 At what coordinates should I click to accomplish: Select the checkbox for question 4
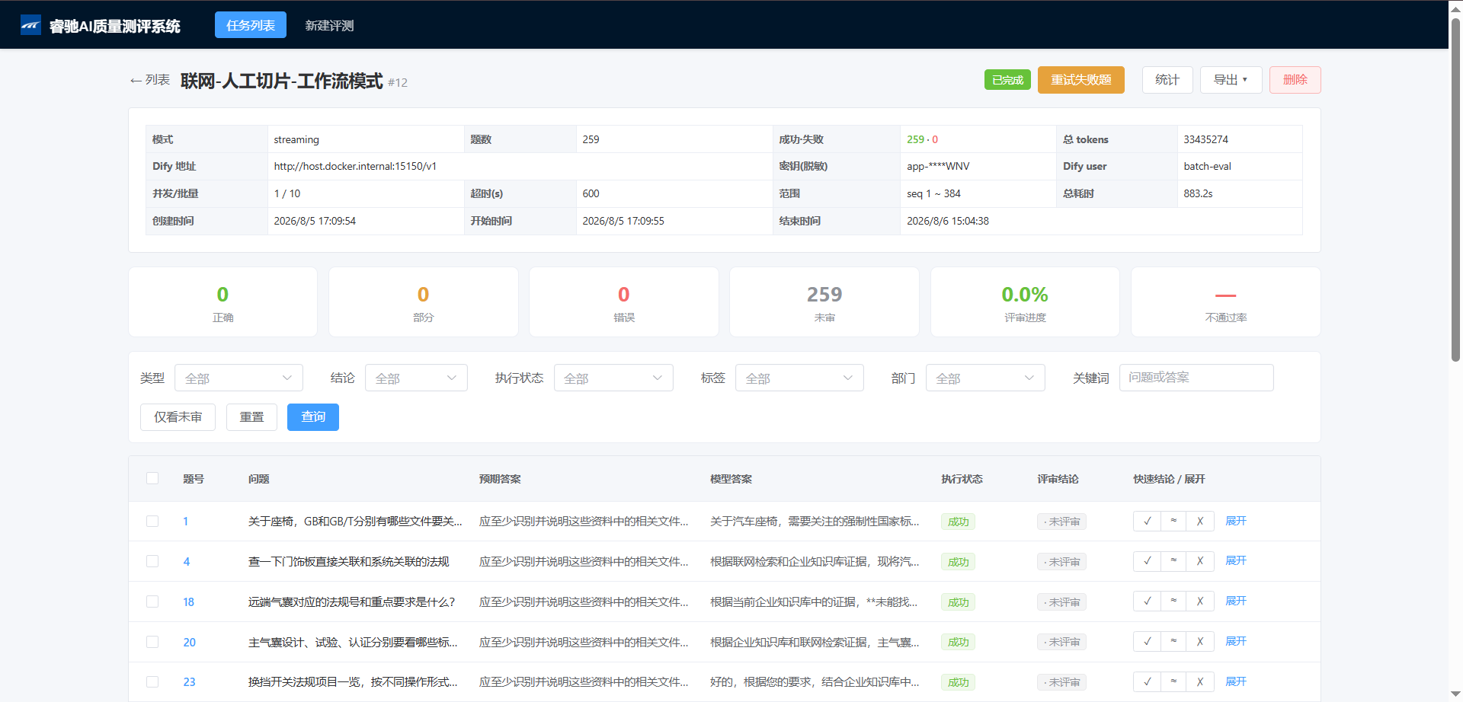click(152, 561)
